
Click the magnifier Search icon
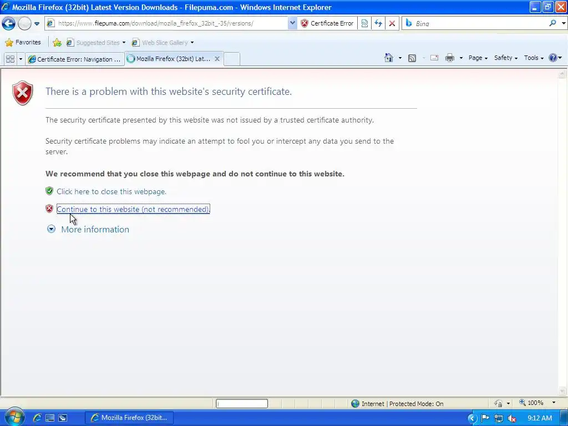click(552, 23)
